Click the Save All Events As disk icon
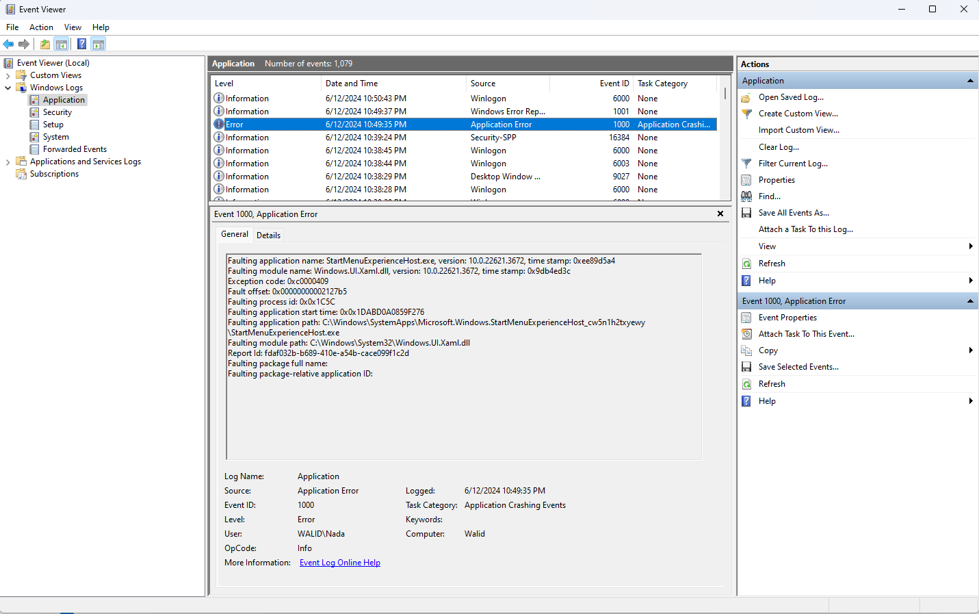Viewport: 979px width, 614px height. click(x=746, y=212)
